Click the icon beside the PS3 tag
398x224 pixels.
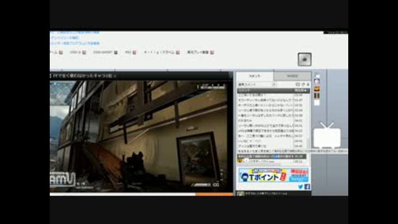click(x=134, y=52)
